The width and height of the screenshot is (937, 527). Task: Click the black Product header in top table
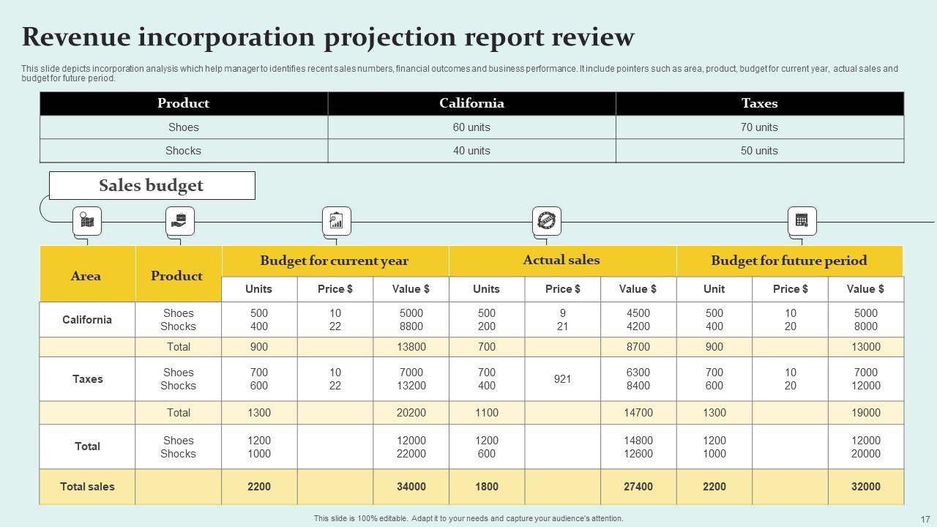(183, 104)
